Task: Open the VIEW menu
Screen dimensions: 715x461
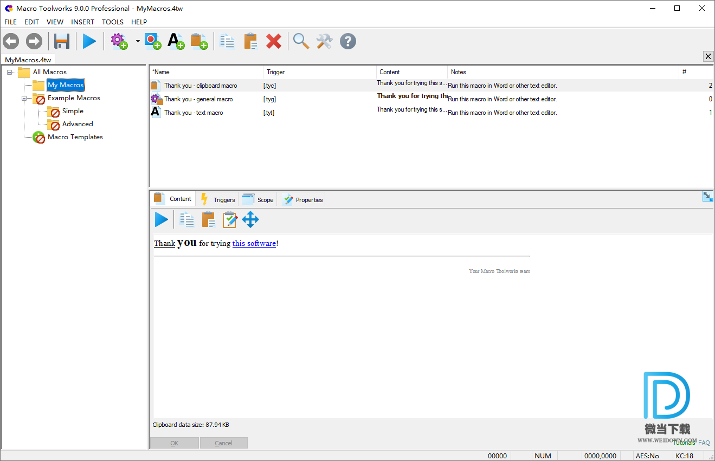Action: point(55,22)
